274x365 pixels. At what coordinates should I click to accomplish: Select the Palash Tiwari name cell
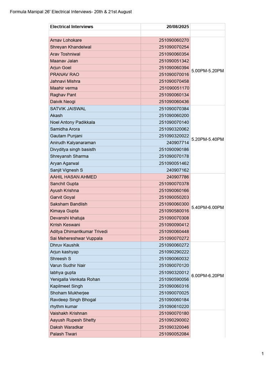pyautogui.click(x=95, y=334)
